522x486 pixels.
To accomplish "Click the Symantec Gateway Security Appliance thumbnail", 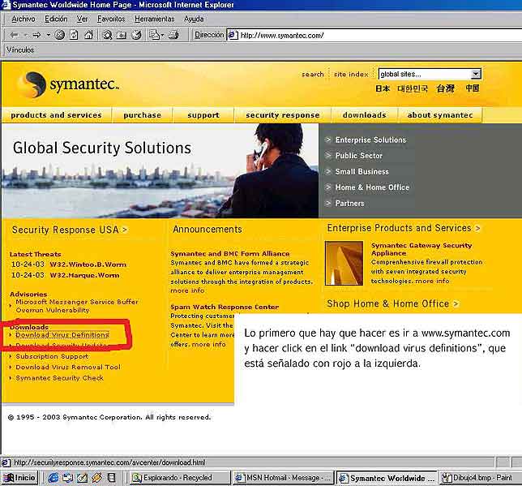I will tap(344, 264).
